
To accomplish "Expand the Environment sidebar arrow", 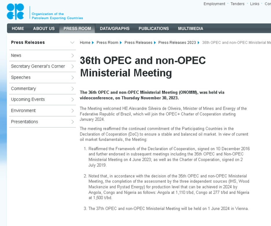I will [x=73, y=111].
